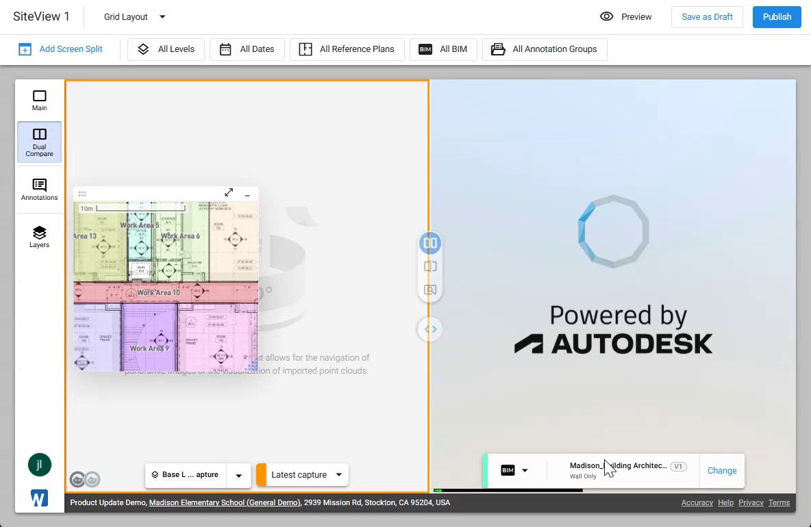Viewport: 811px width, 527px height.
Task: Click the V1 version badge
Action: (x=678, y=467)
